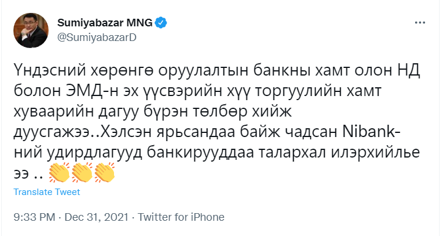Click the blue verified badge
This screenshot has width=442, height=236.
tap(161, 23)
